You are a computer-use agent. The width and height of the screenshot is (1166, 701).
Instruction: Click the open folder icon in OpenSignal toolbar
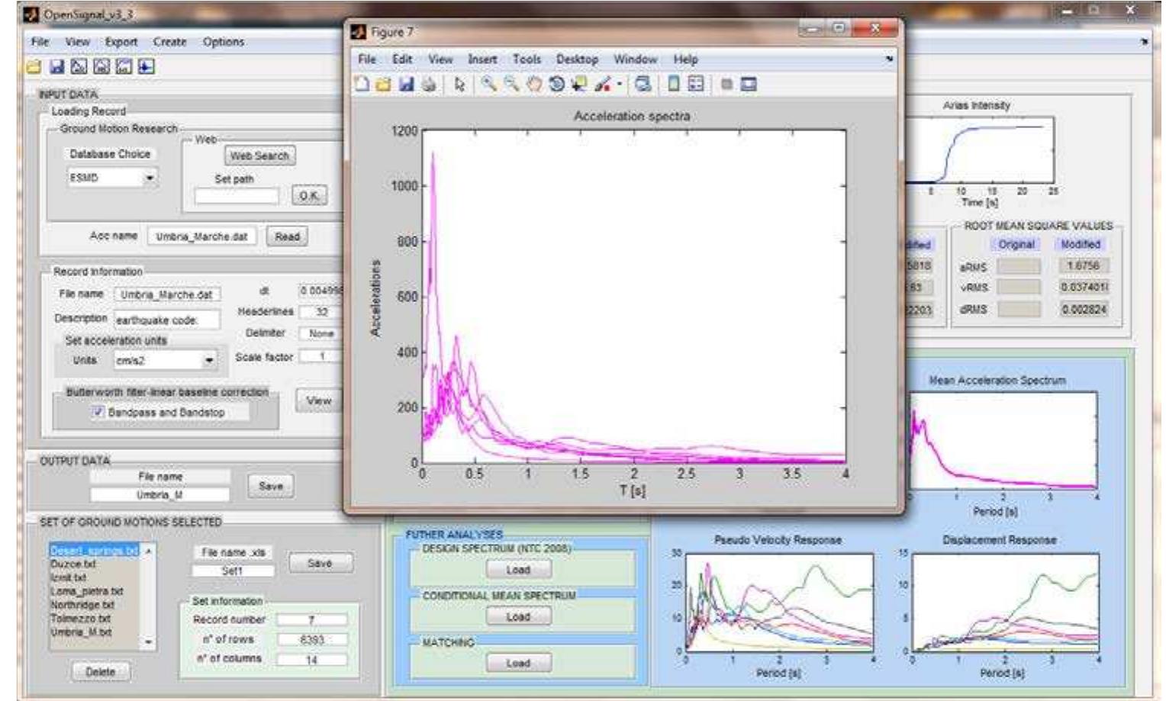34,67
